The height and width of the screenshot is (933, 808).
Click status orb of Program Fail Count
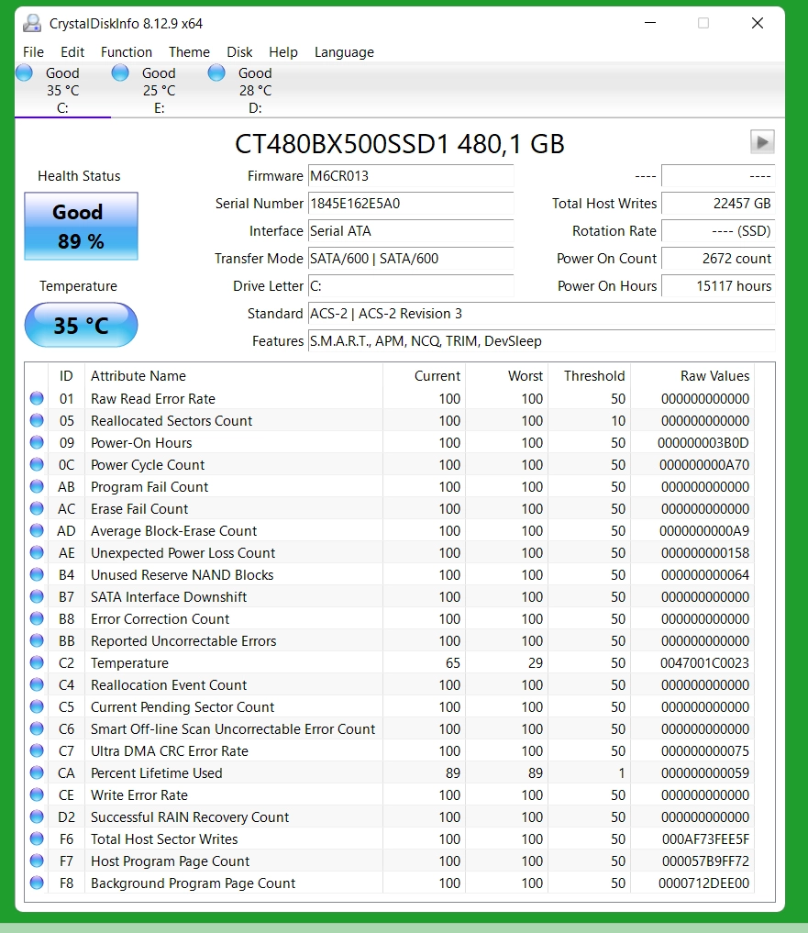pos(37,486)
